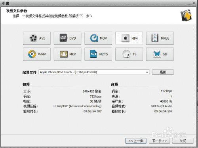
Task: Pick the GIF butterfly format
Action: [x=160, y=54]
